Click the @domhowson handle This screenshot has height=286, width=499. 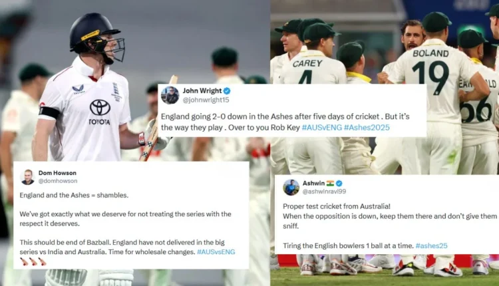coord(58,181)
